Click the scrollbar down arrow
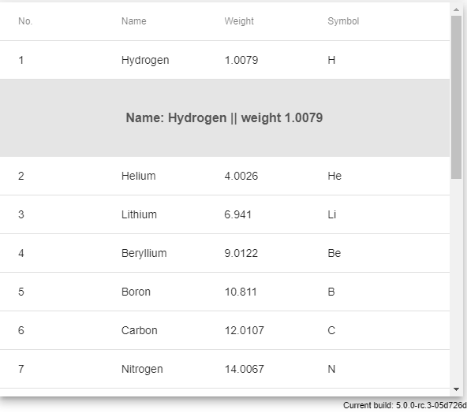467x413 pixels. [456, 389]
